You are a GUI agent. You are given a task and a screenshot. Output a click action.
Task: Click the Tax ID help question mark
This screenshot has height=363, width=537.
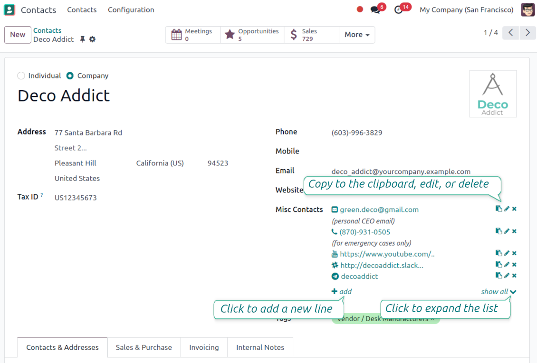[x=42, y=195]
